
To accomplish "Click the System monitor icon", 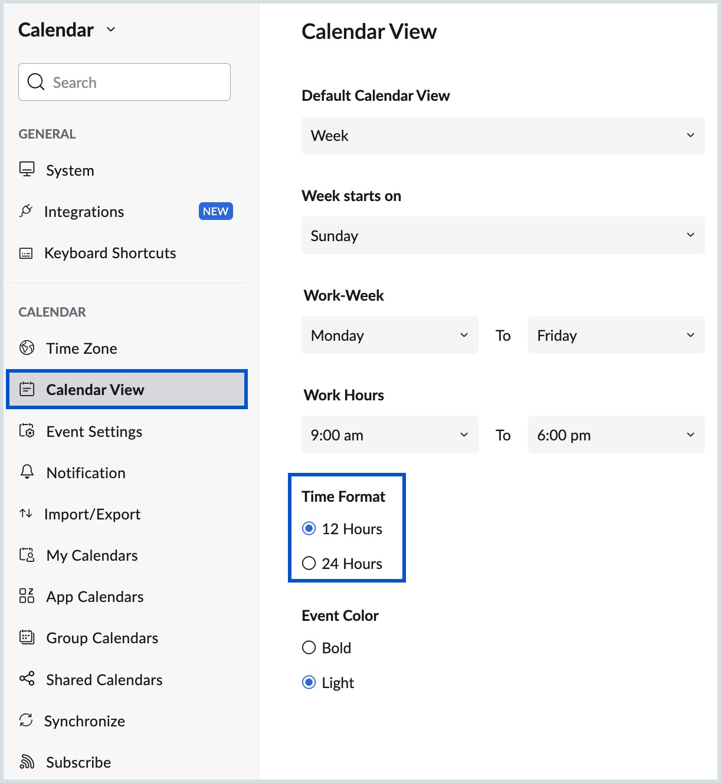I will tap(27, 170).
